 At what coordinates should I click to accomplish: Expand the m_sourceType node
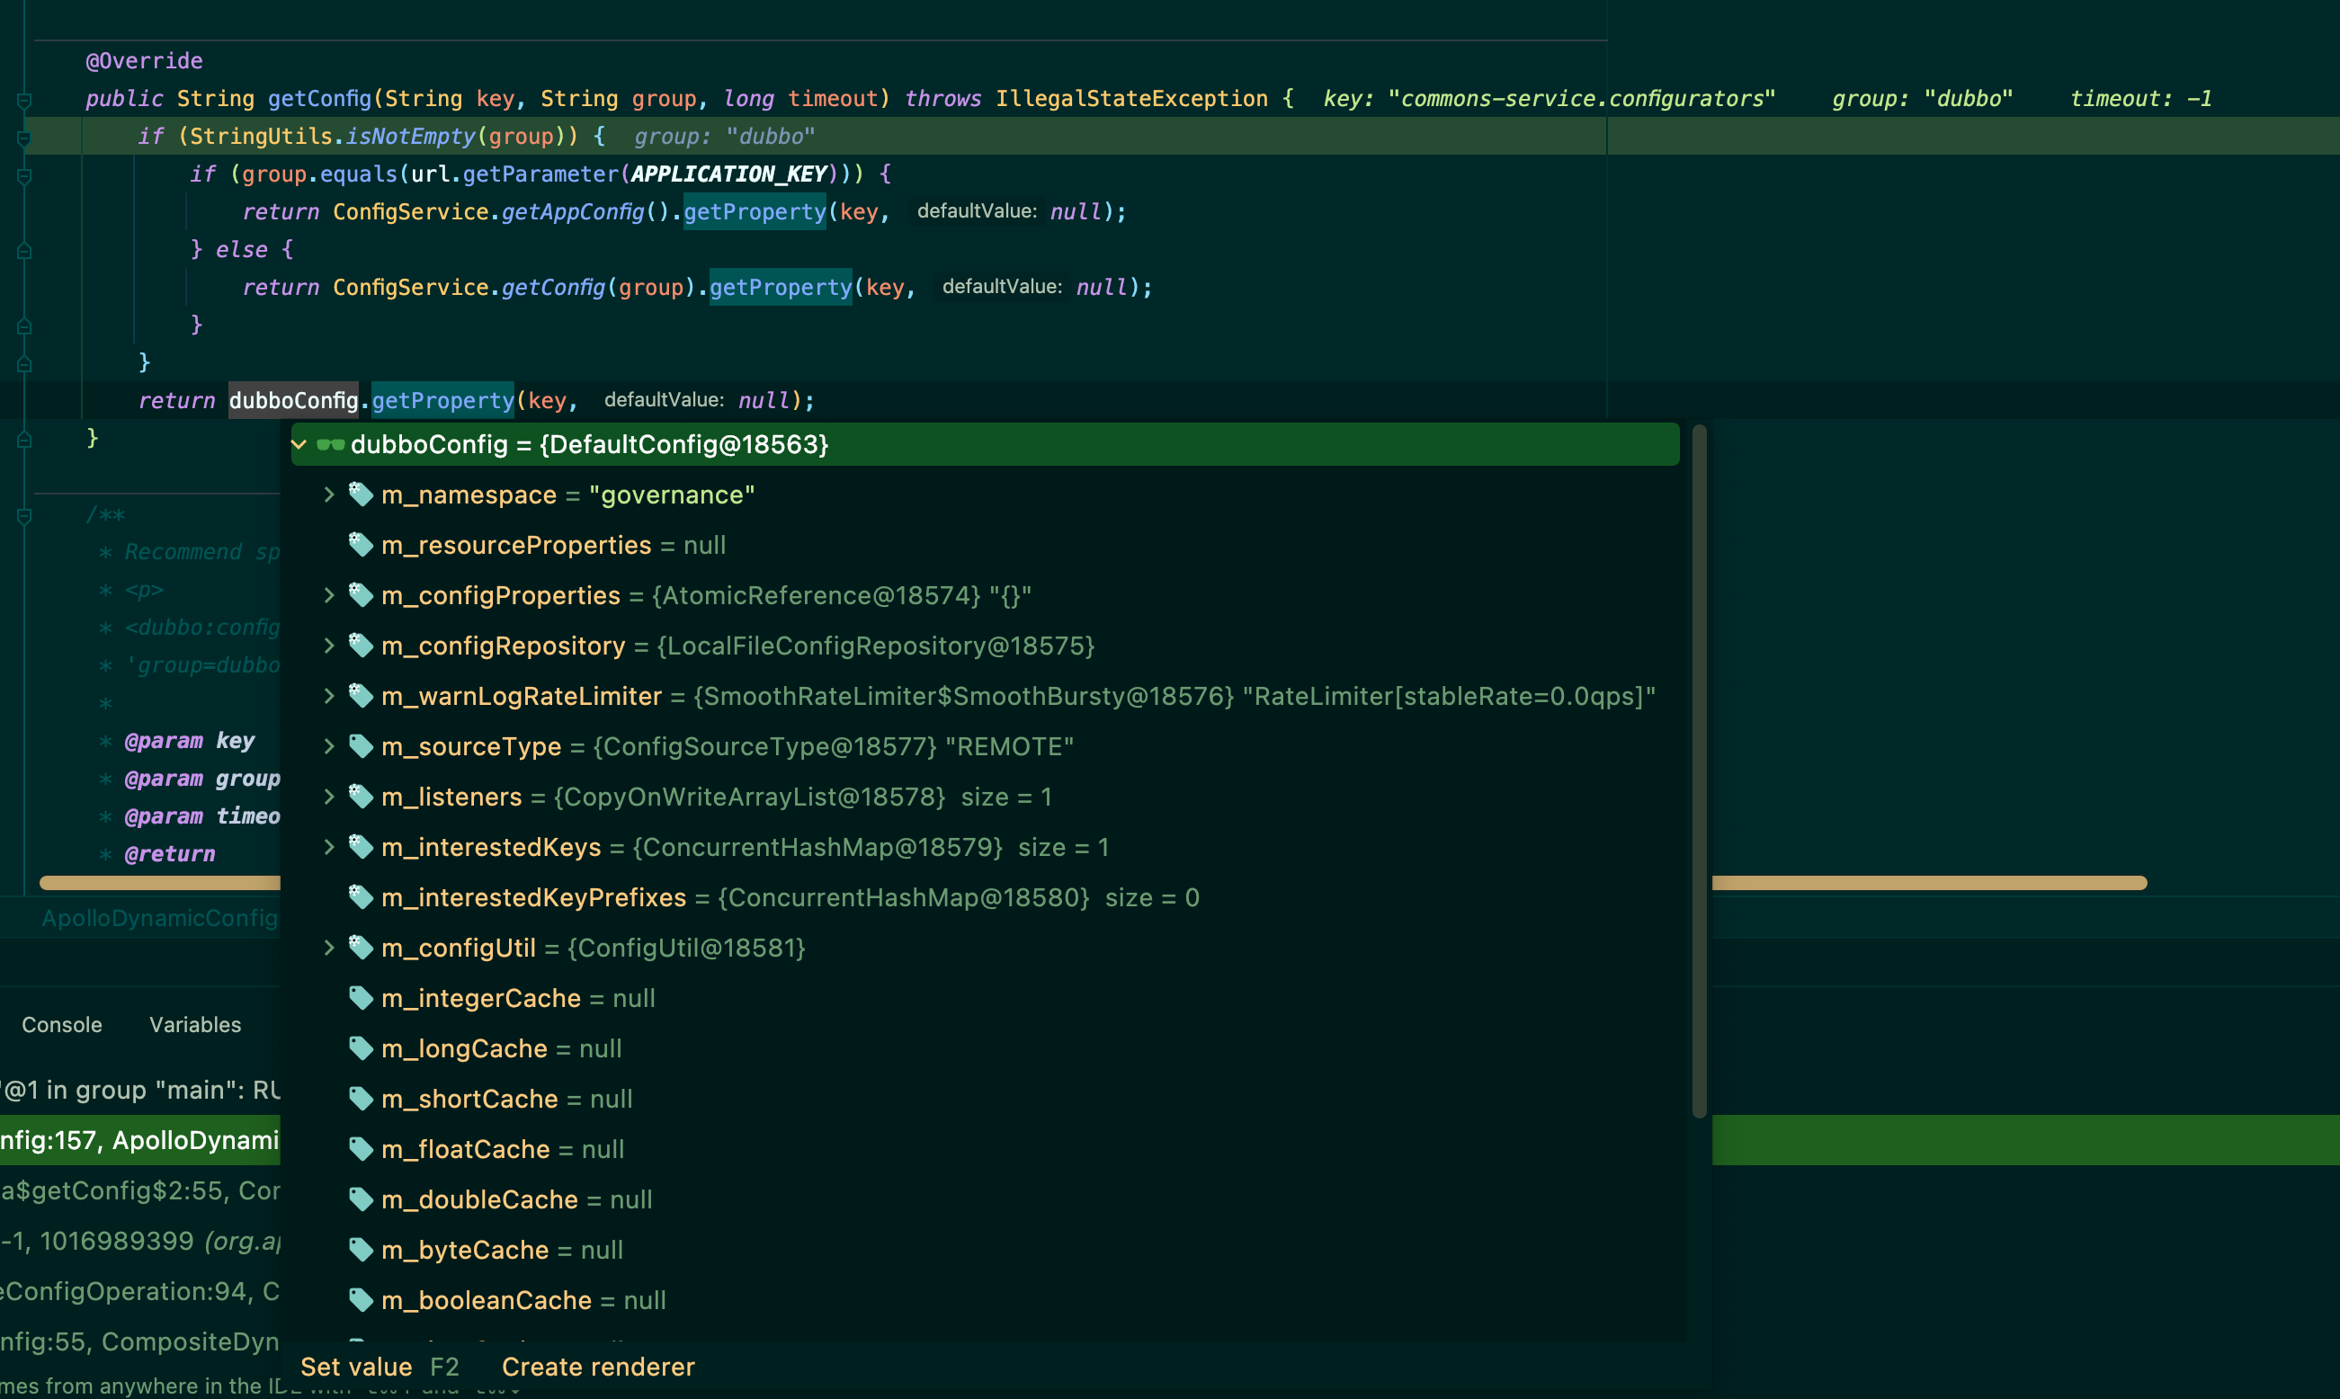point(328,746)
